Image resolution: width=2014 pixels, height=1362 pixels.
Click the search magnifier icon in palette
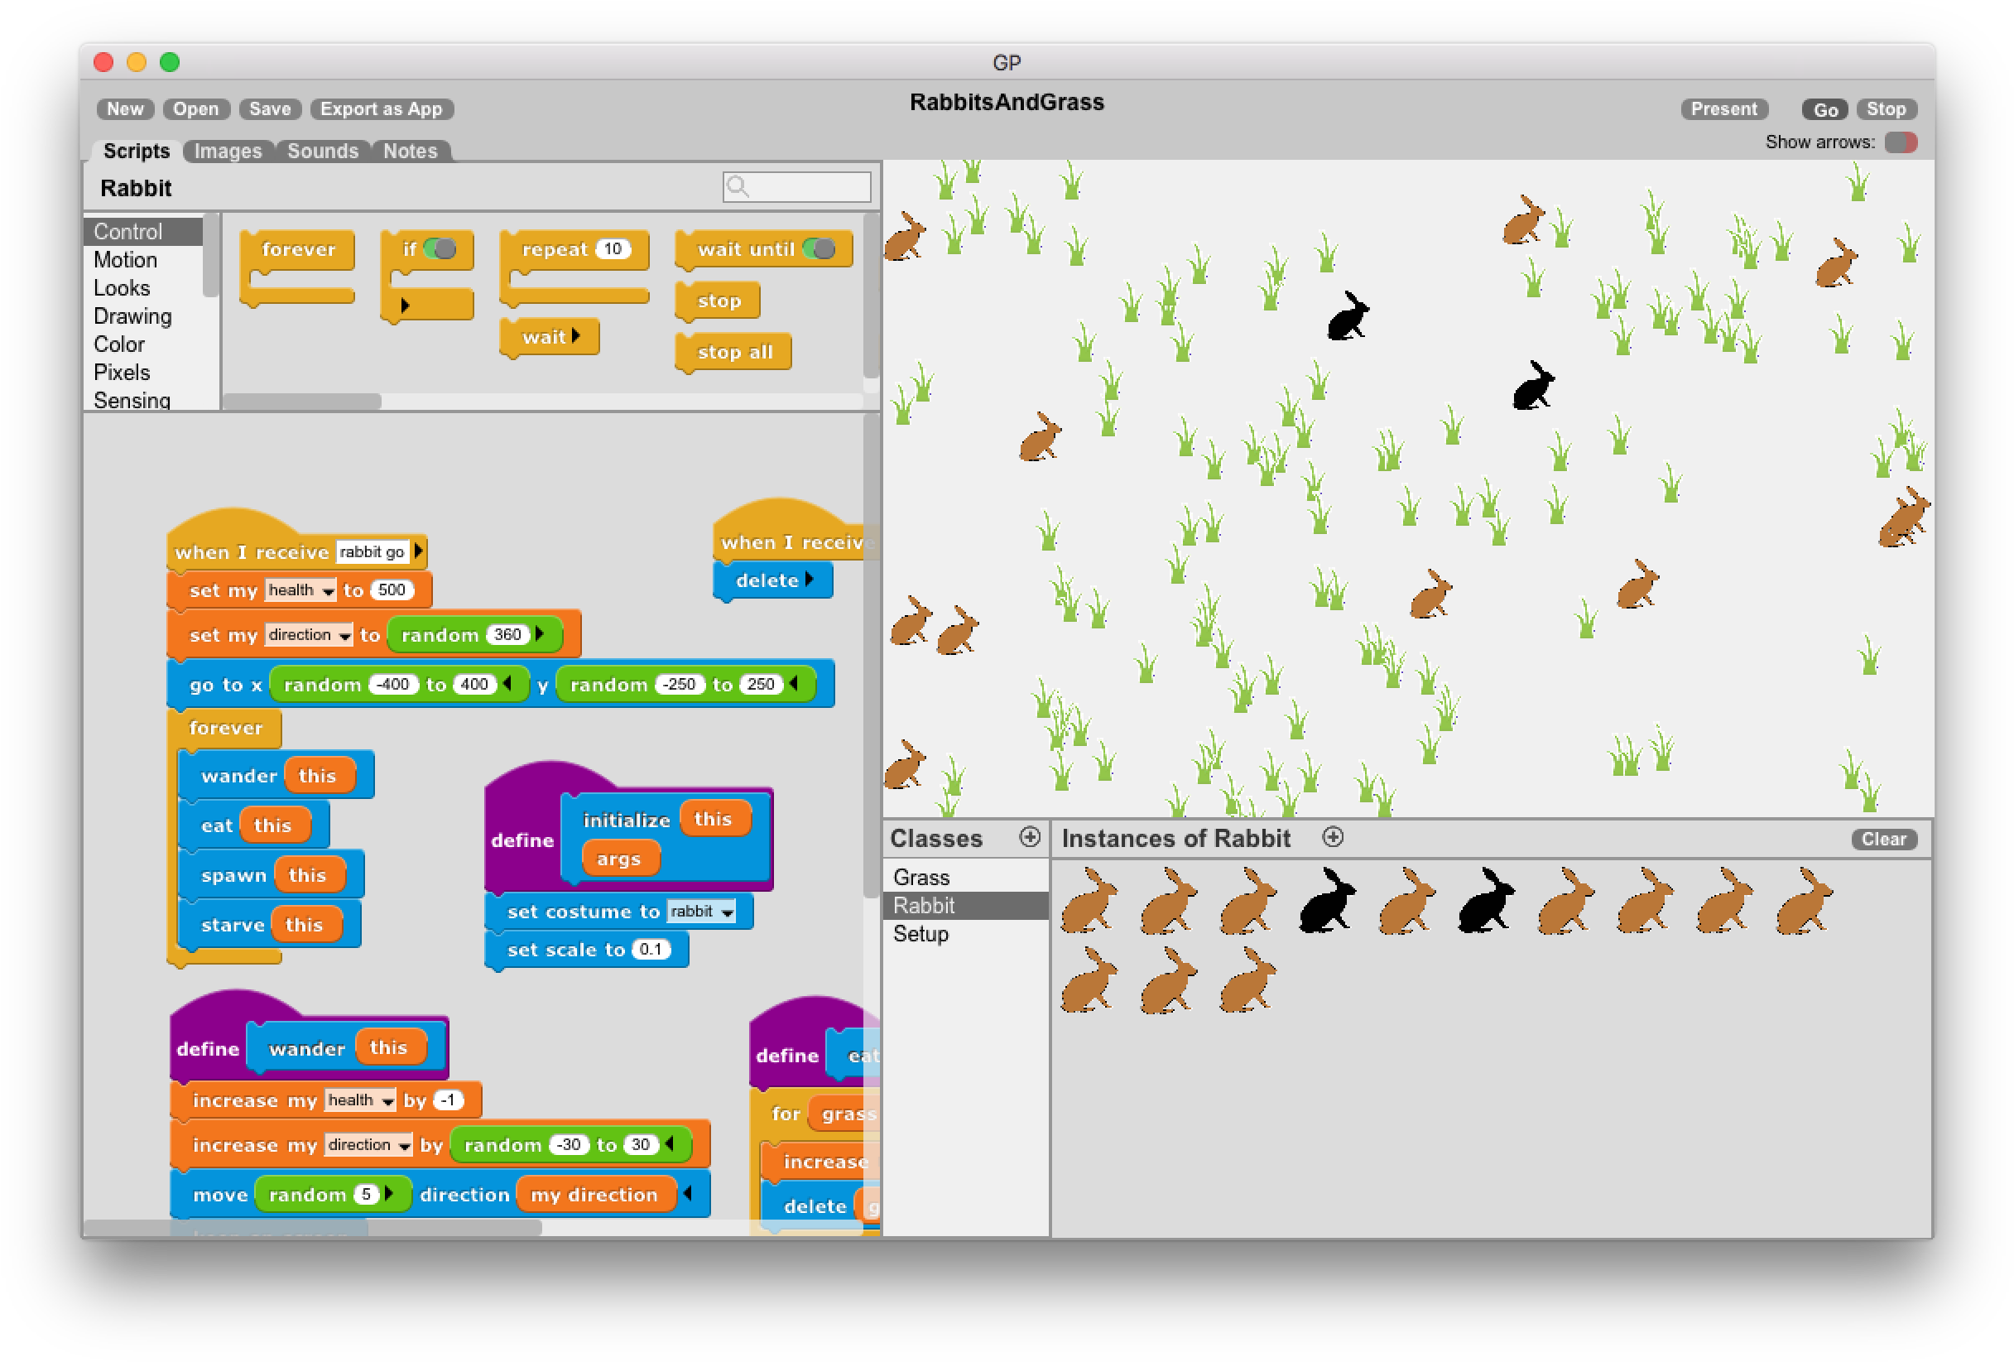point(738,186)
